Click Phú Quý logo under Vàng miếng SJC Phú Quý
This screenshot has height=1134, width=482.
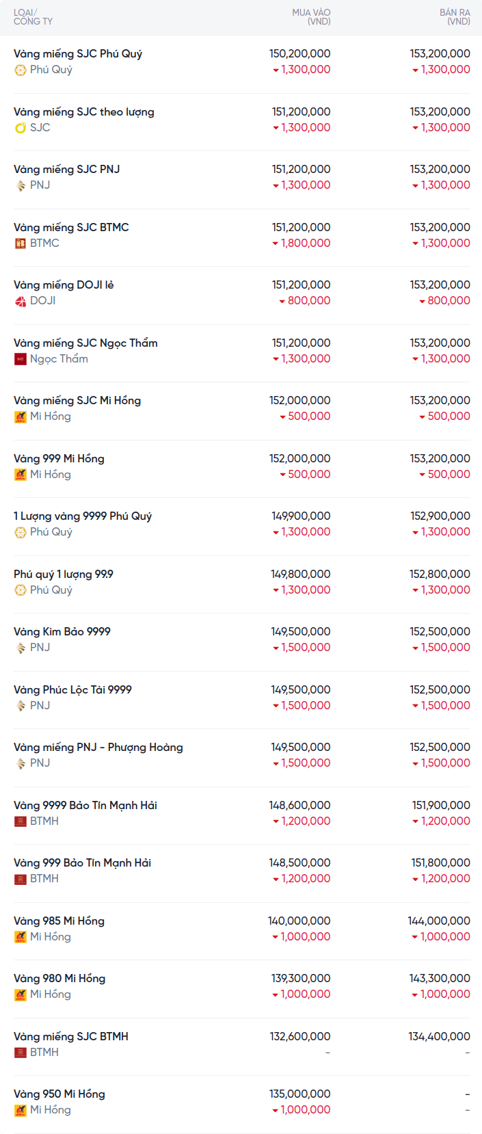click(x=21, y=70)
